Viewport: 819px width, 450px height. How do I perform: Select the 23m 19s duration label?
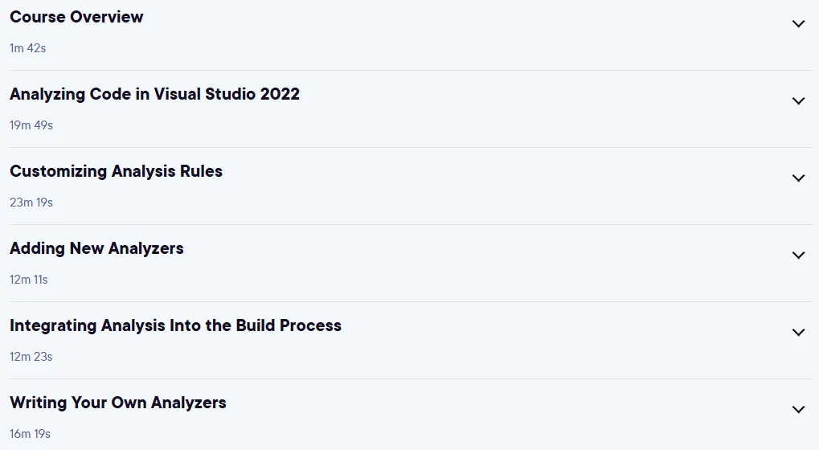click(31, 202)
